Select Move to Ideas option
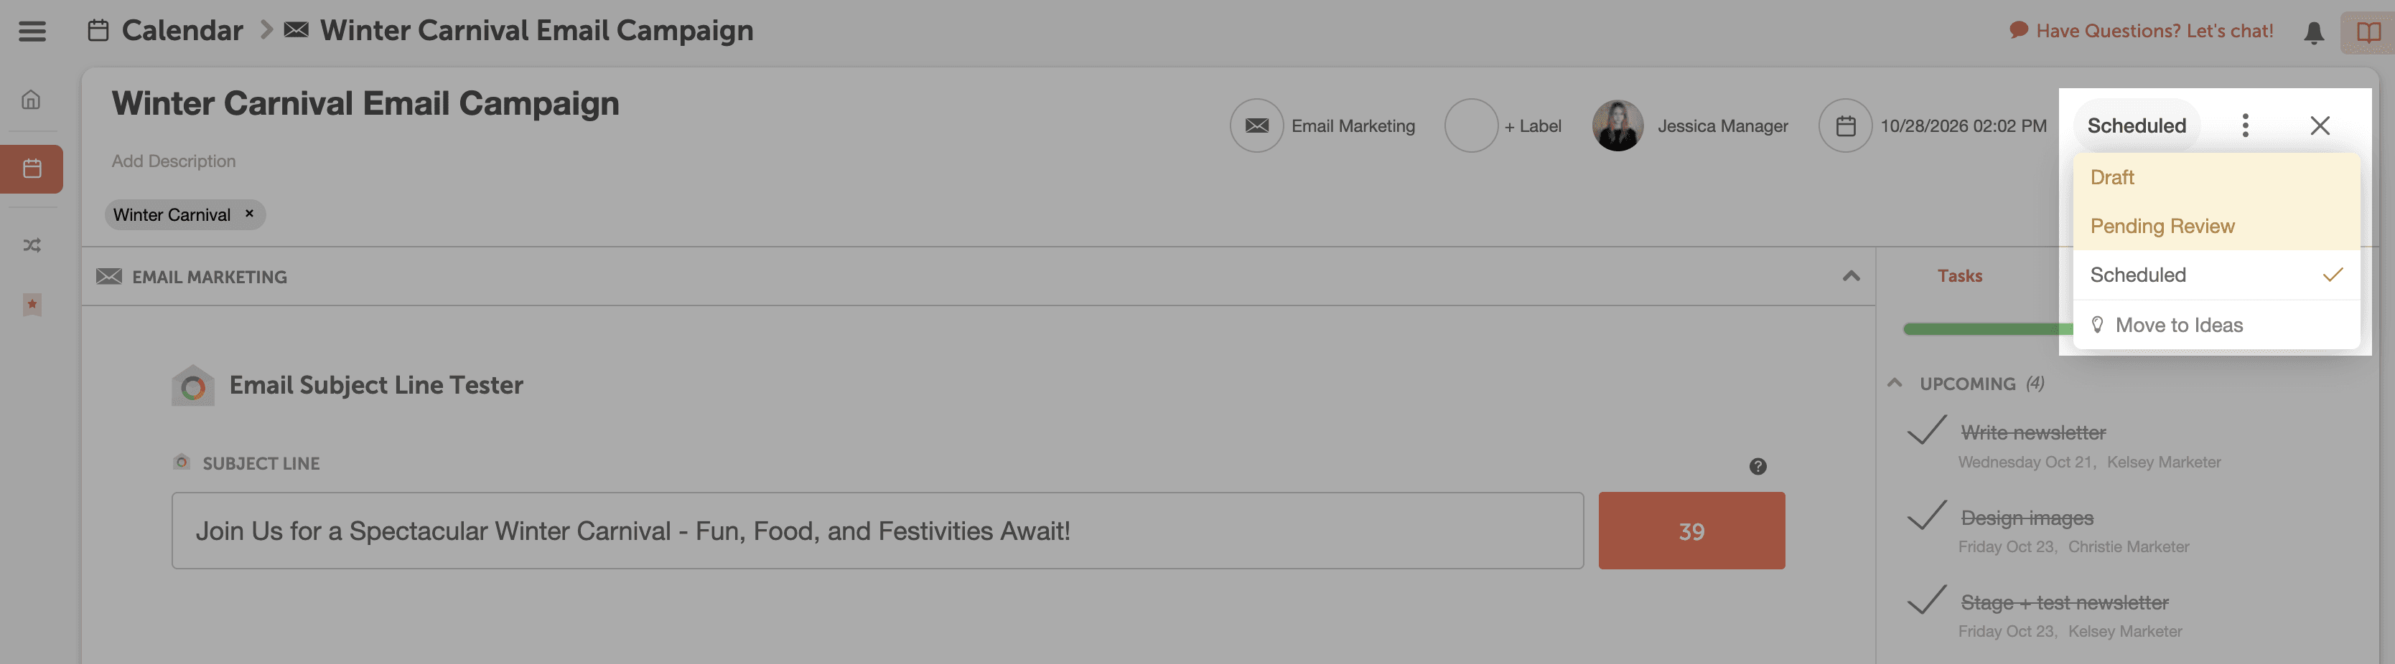The height and width of the screenshot is (664, 2395). pos(2177,325)
